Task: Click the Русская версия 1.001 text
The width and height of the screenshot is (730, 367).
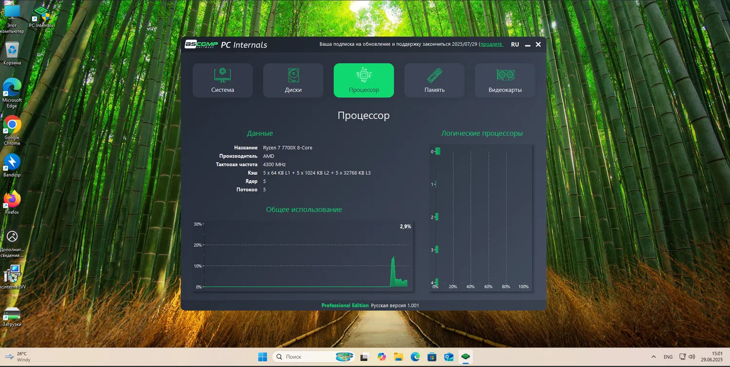Action: pyautogui.click(x=395, y=306)
